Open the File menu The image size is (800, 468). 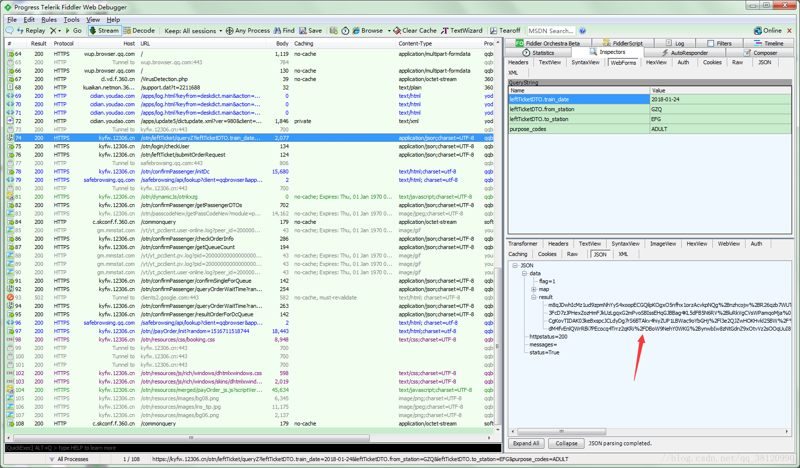coord(12,19)
